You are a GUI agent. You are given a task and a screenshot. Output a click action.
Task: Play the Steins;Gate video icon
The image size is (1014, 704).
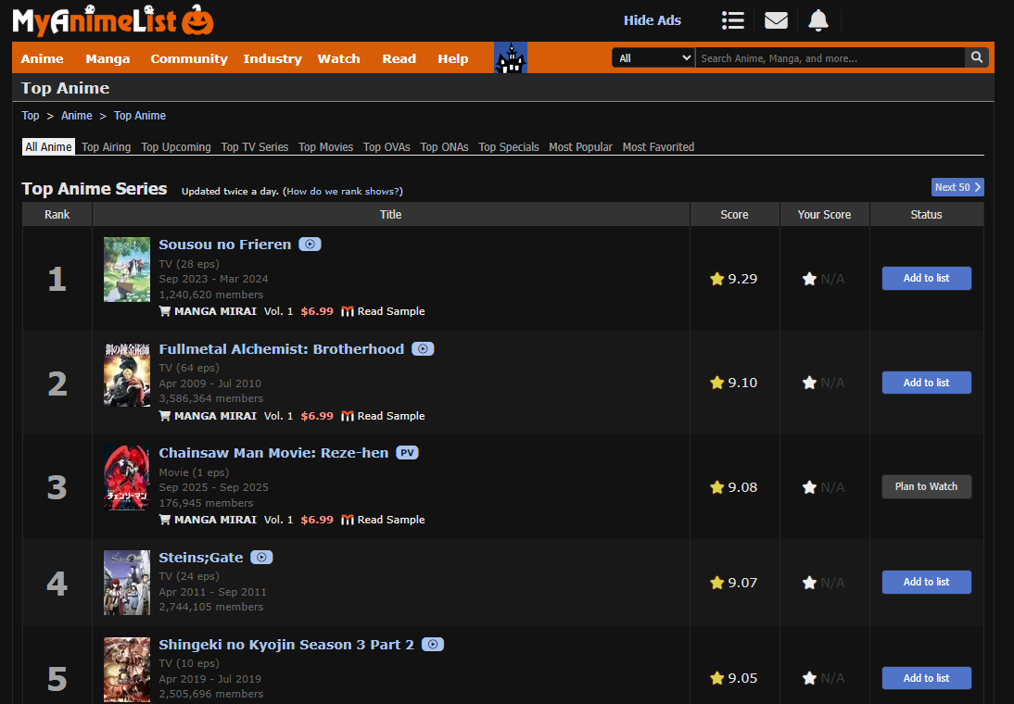[x=261, y=558]
